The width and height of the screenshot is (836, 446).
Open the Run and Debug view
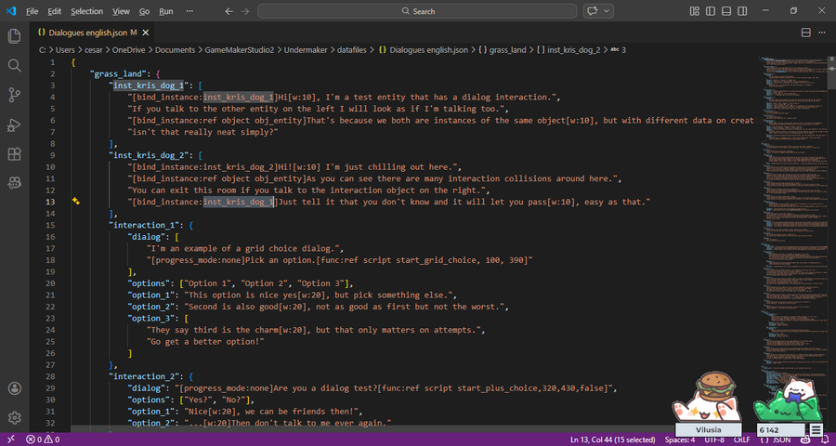(15, 125)
